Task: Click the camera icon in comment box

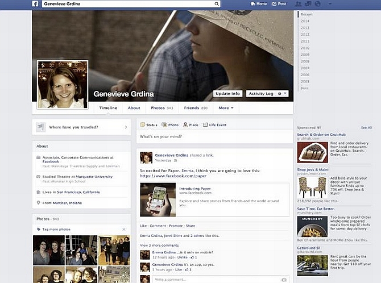Action: 284,280
